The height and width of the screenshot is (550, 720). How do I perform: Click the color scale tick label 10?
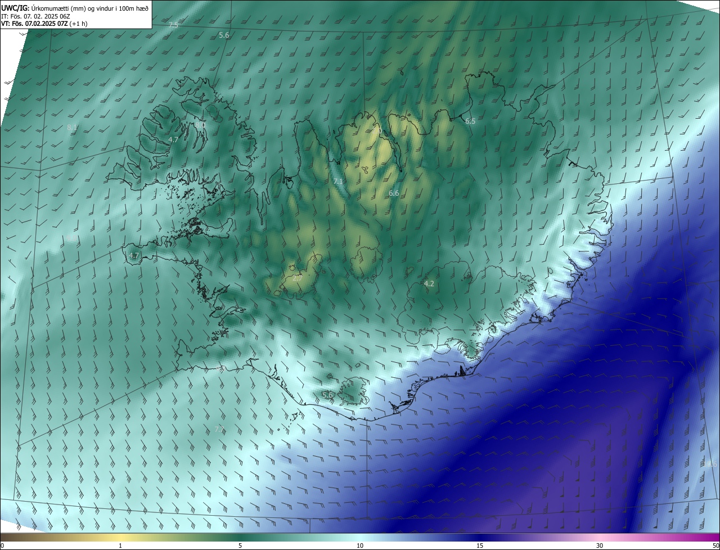click(x=360, y=546)
